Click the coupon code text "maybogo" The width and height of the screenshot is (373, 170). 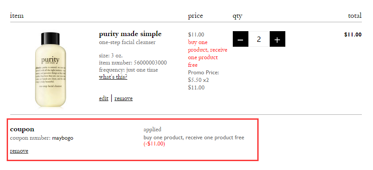[63, 138]
